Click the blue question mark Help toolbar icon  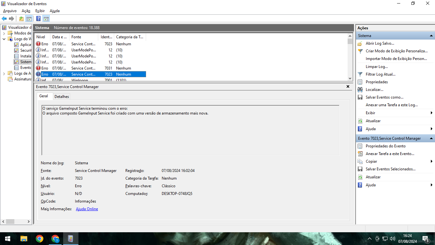(x=39, y=19)
